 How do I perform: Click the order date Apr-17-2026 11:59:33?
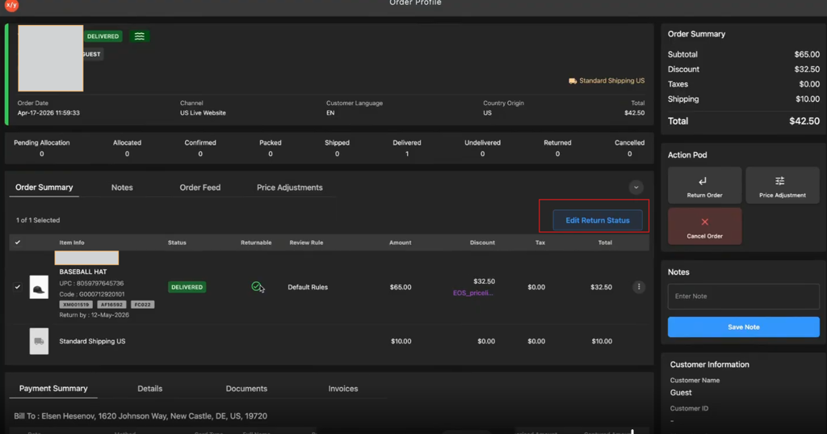click(48, 113)
